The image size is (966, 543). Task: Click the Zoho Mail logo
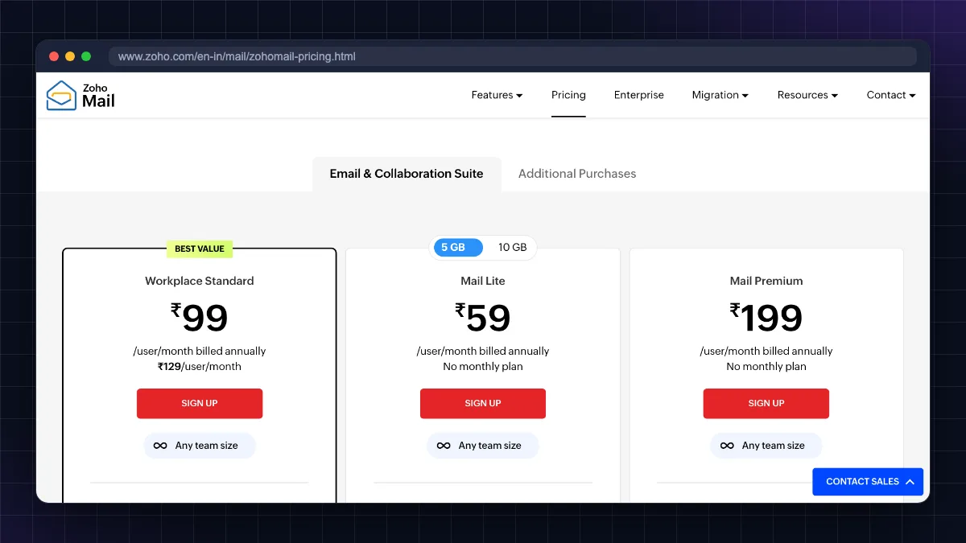(80, 95)
